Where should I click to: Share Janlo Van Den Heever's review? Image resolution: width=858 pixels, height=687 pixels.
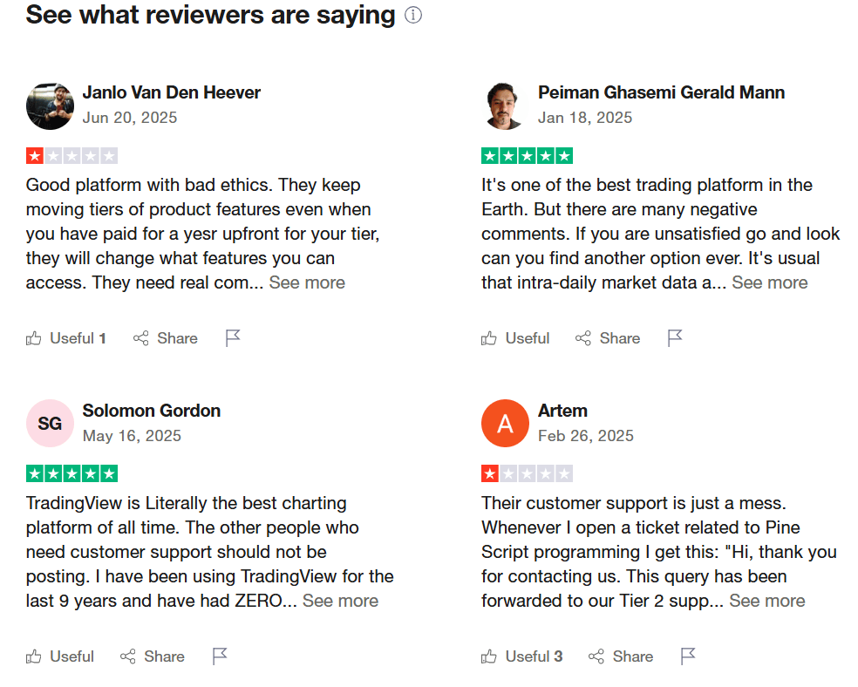pos(166,338)
